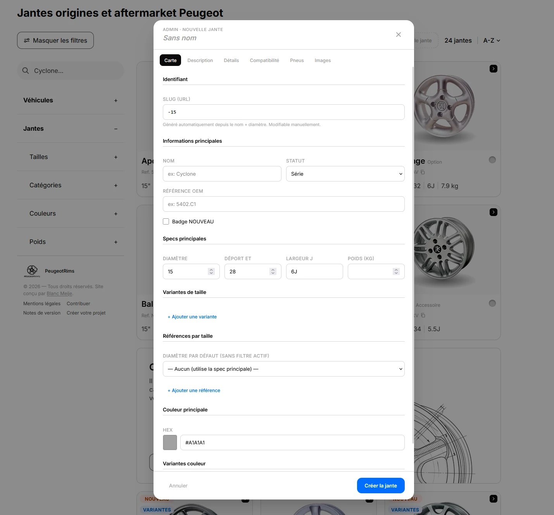Tick the Badge NOUVEAU checkbox

click(x=166, y=221)
